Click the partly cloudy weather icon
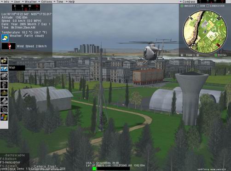Image resolution: width=231 pixels, height=171 pixels. pyautogui.click(x=5, y=38)
